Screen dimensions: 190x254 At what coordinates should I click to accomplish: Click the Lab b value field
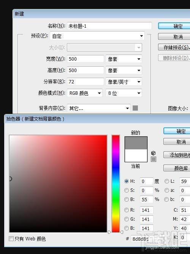185,199
